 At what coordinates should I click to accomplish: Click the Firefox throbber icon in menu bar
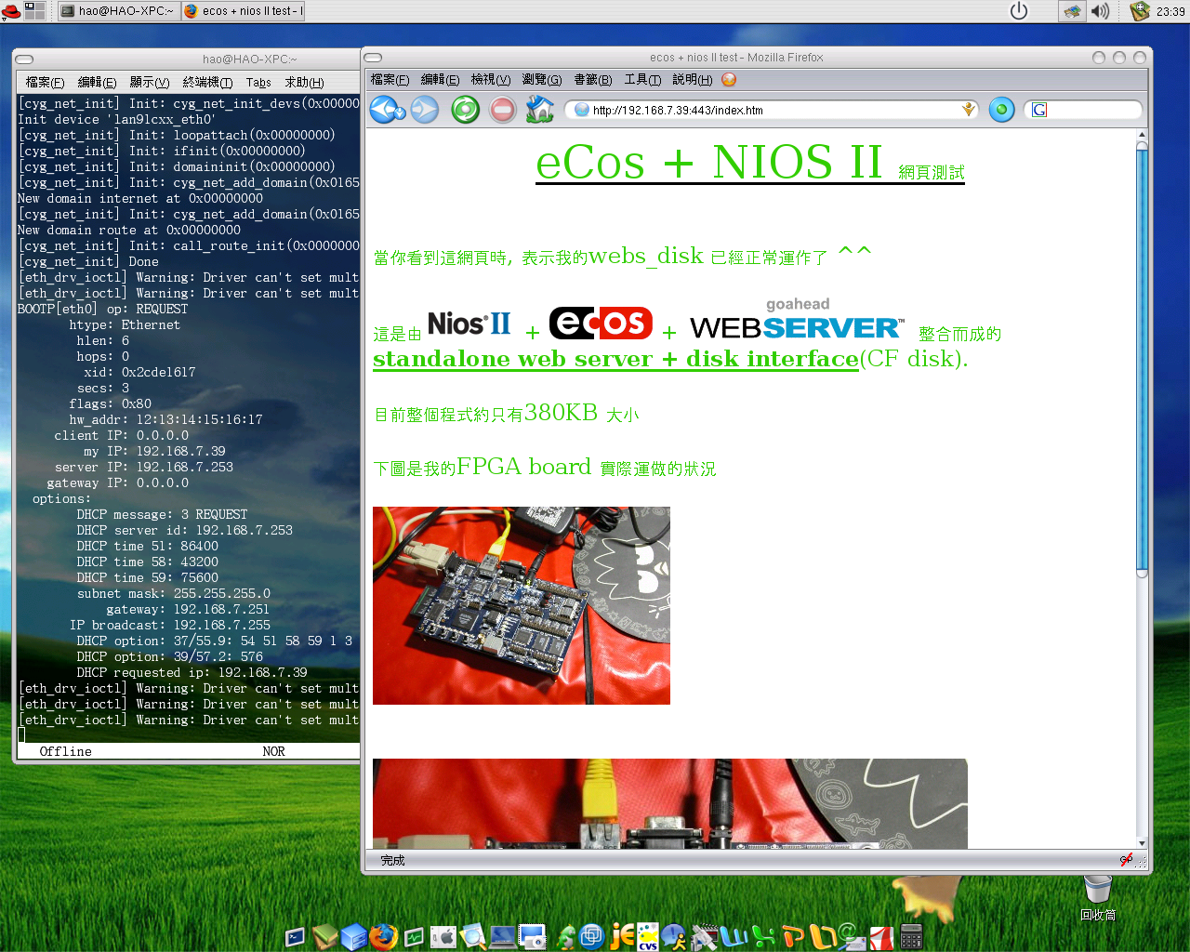click(x=729, y=80)
